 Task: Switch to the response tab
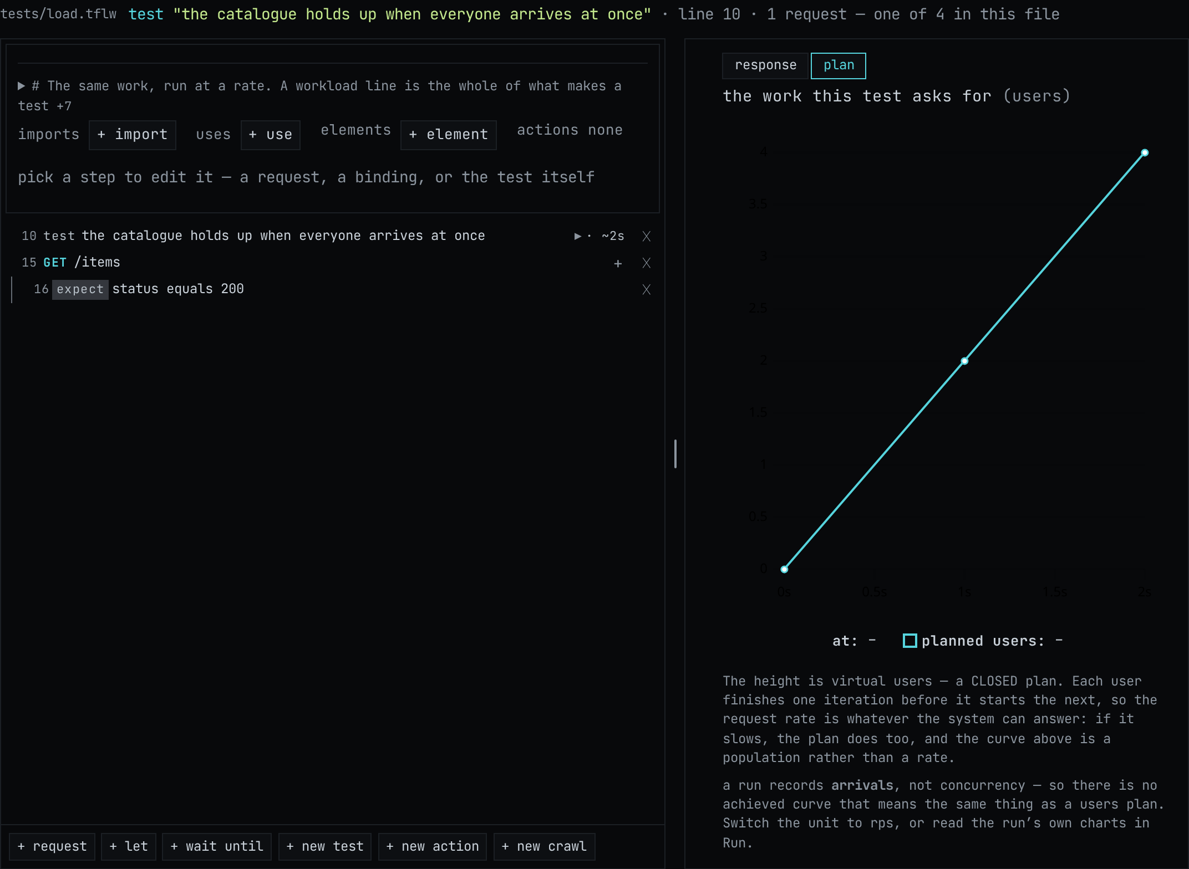tap(765, 65)
